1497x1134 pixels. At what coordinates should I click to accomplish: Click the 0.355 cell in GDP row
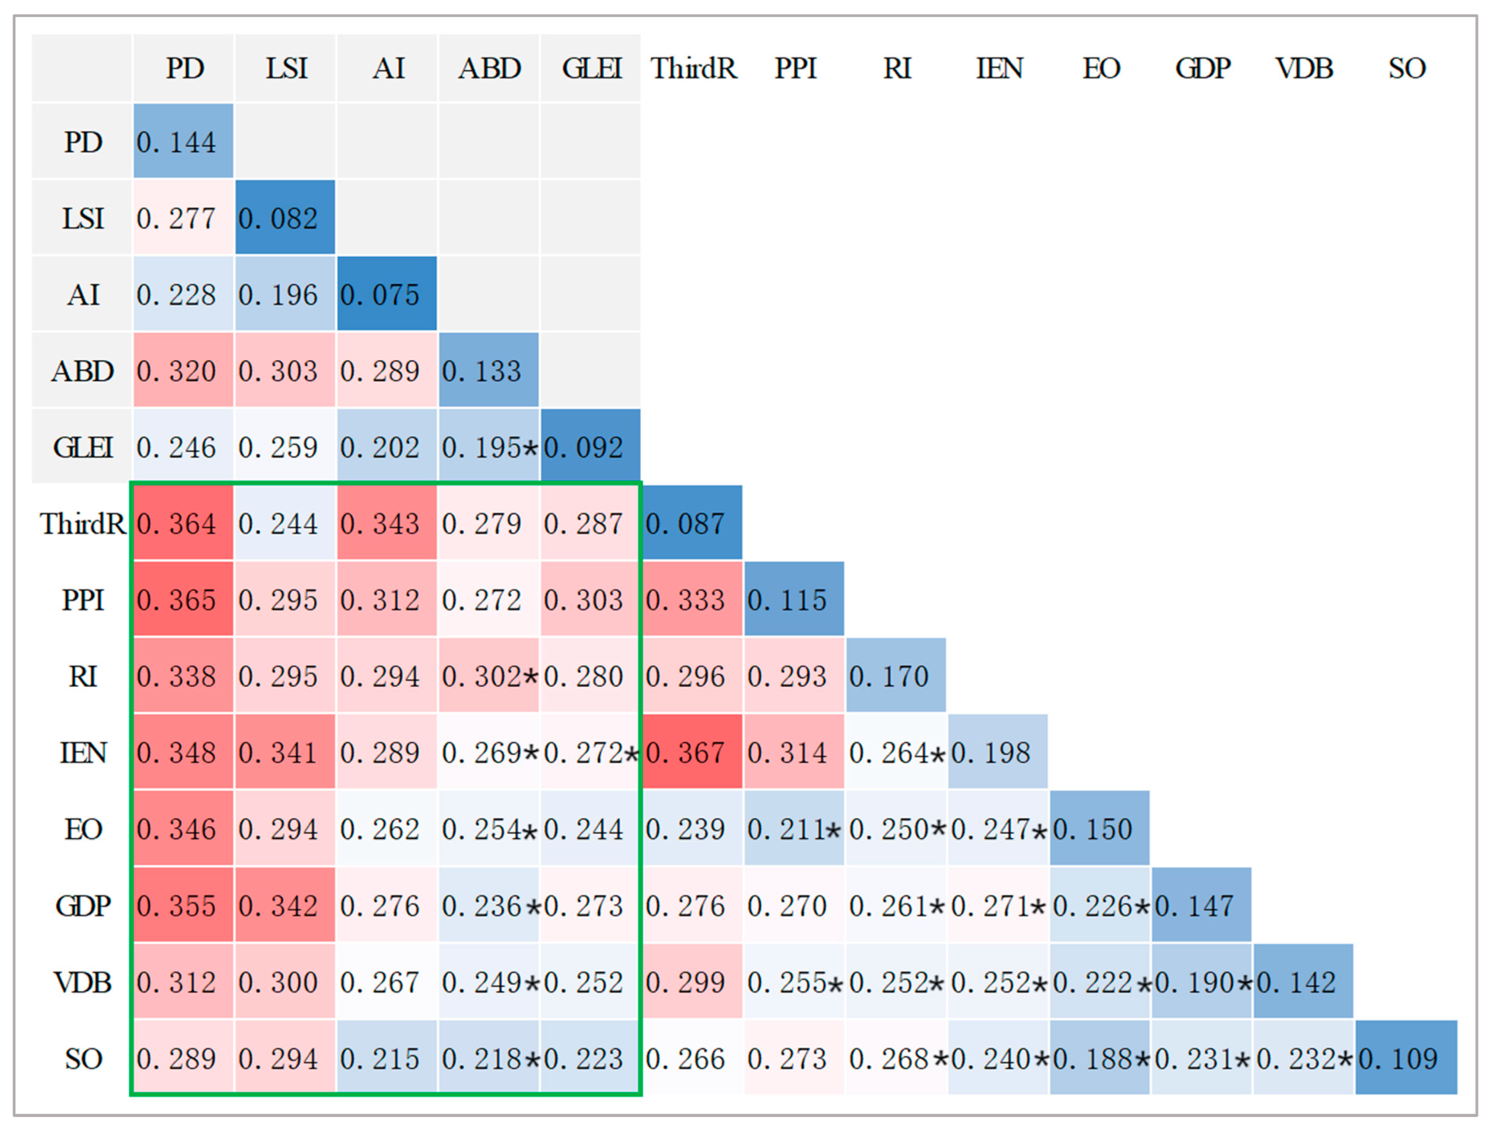click(x=183, y=905)
